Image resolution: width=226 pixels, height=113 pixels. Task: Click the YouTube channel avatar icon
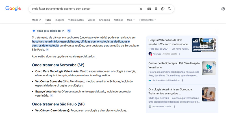[150, 54]
